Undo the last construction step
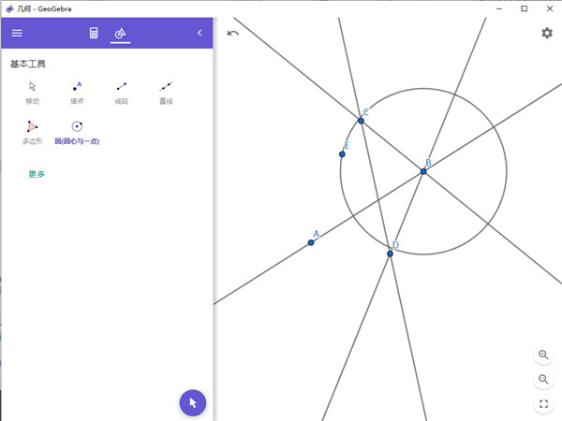This screenshot has height=421, width=562. (233, 34)
